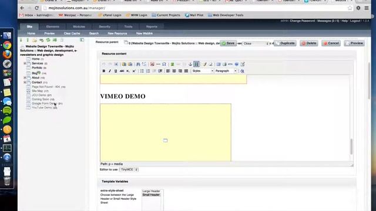Image resolution: width=376 pixels, height=211 pixels.
Task: Click the Preview button at top right
Action: tap(354, 43)
